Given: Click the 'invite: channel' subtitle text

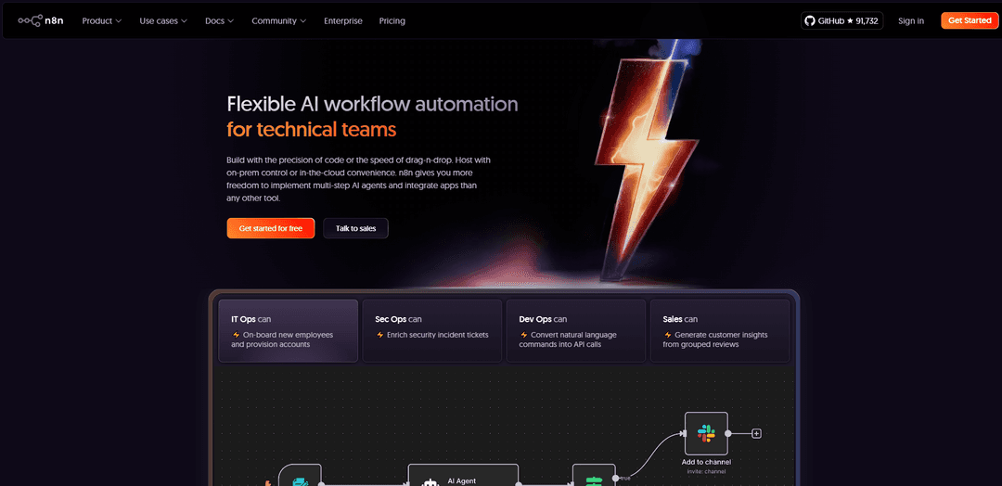Looking at the screenshot, I should pyautogui.click(x=706, y=471).
